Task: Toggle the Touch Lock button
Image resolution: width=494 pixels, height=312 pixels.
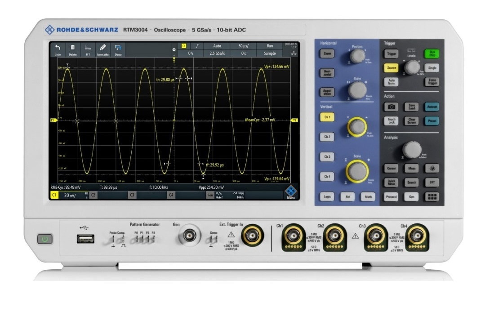Action: coord(391,121)
